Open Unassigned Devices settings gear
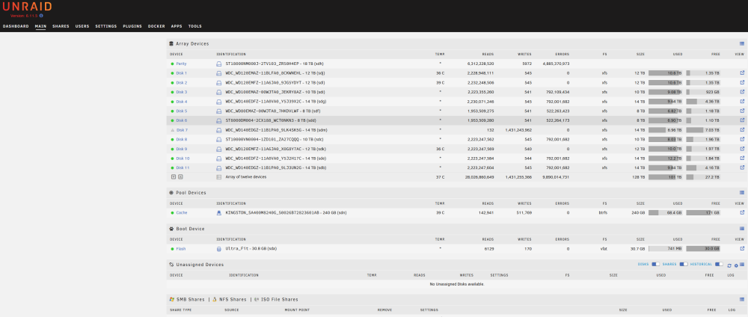This screenshot has height=317, width=748. click(x=736, y=265)
